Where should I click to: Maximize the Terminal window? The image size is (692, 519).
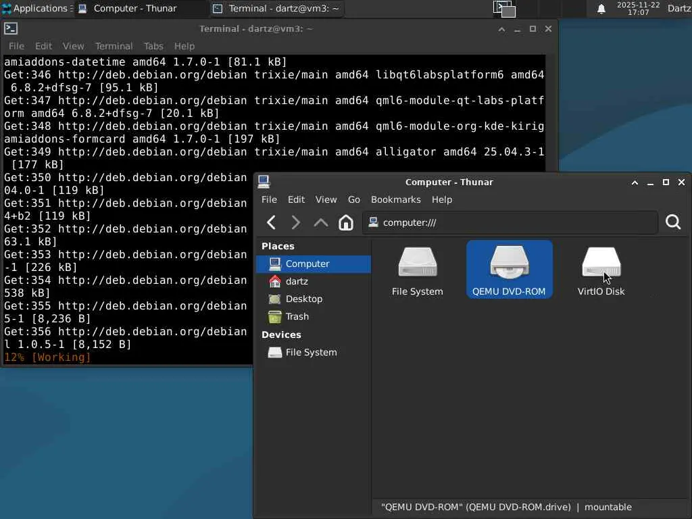coord(533,29)
